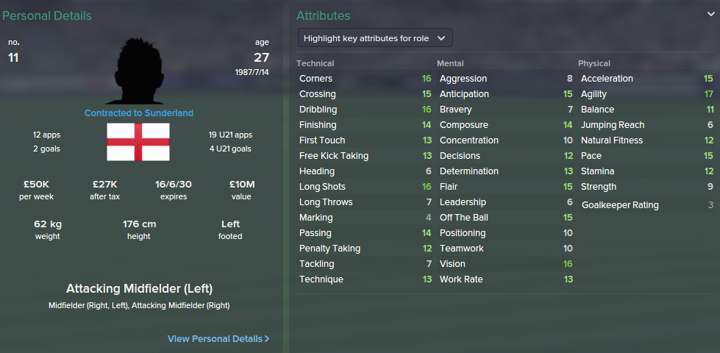
Task: Select the Technical column heading
Action: [315, 63]
